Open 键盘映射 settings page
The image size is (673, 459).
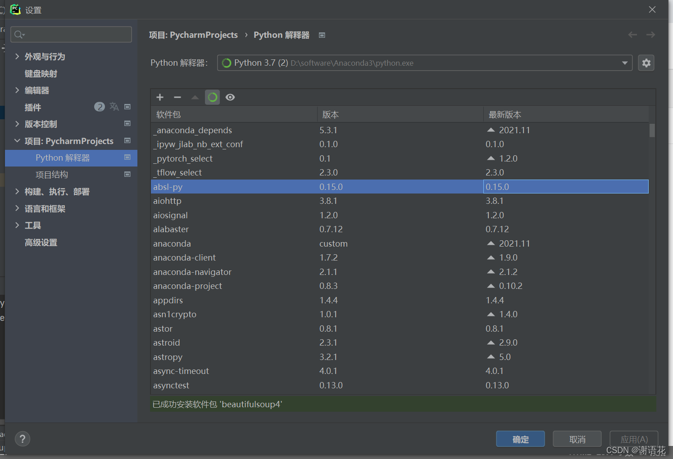[41, 74]
